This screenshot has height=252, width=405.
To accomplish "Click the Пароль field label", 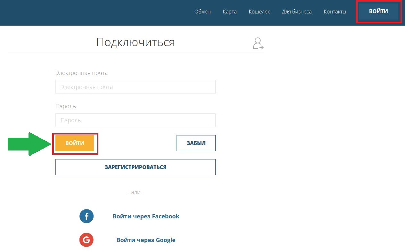I will (x=65, y=106).
